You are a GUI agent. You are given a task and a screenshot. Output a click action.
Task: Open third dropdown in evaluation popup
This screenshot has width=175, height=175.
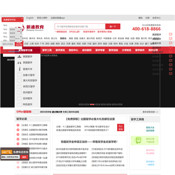click(x=16, y=36)
